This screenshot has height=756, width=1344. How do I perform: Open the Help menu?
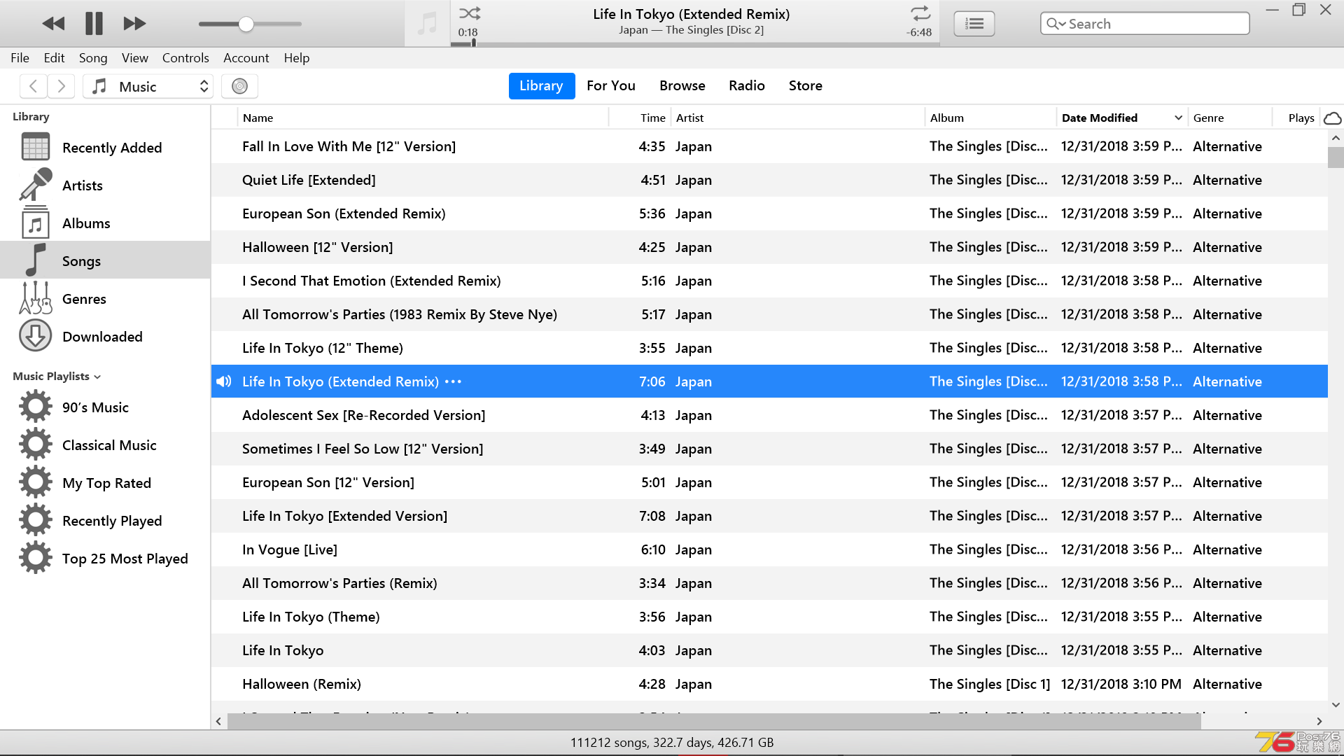297,58
